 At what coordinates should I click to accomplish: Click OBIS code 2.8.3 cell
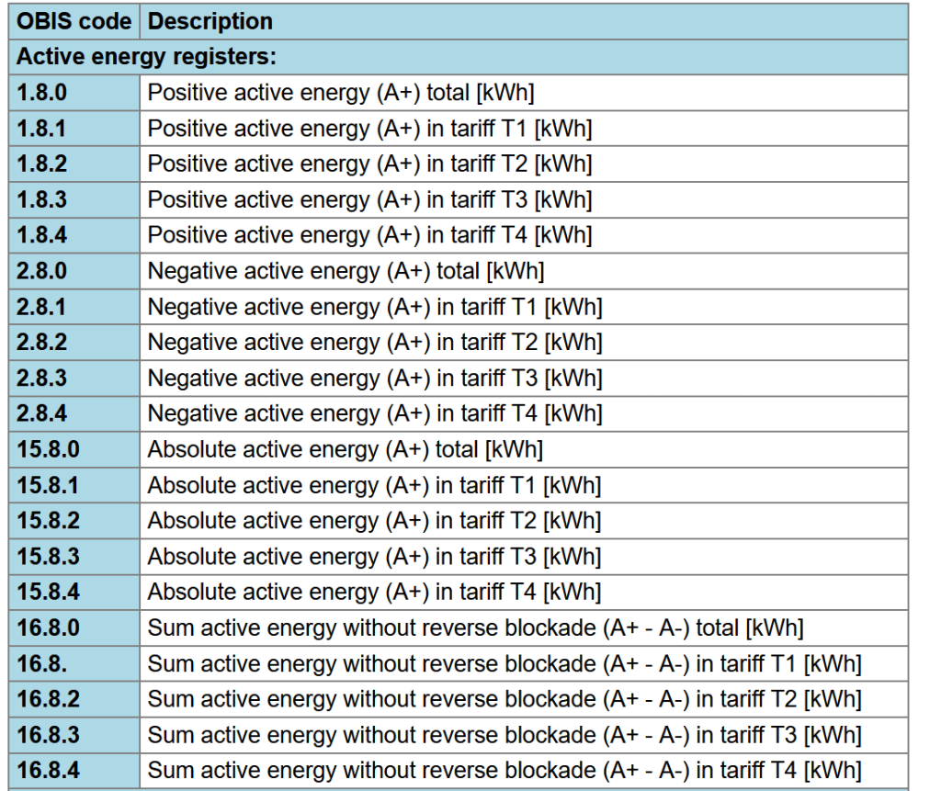(x=74, y=379)
